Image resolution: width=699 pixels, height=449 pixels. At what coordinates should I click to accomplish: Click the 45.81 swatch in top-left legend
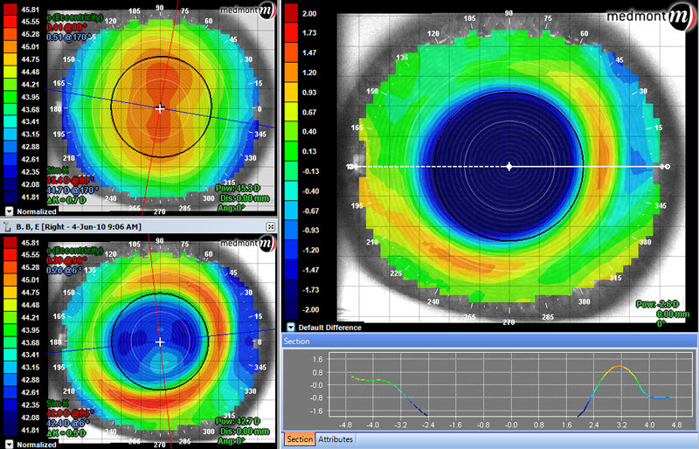[10, 9]
